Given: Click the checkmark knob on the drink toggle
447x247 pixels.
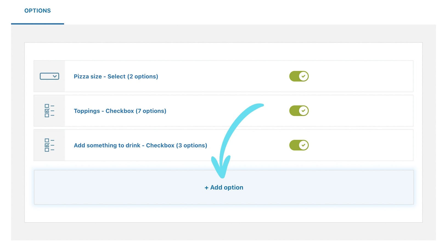Looking at the screenshot, I should (x=303, y=145).
